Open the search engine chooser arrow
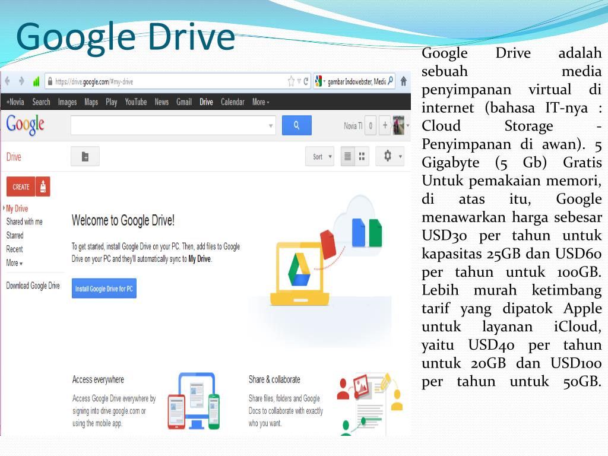 click(x=325, y=81)
